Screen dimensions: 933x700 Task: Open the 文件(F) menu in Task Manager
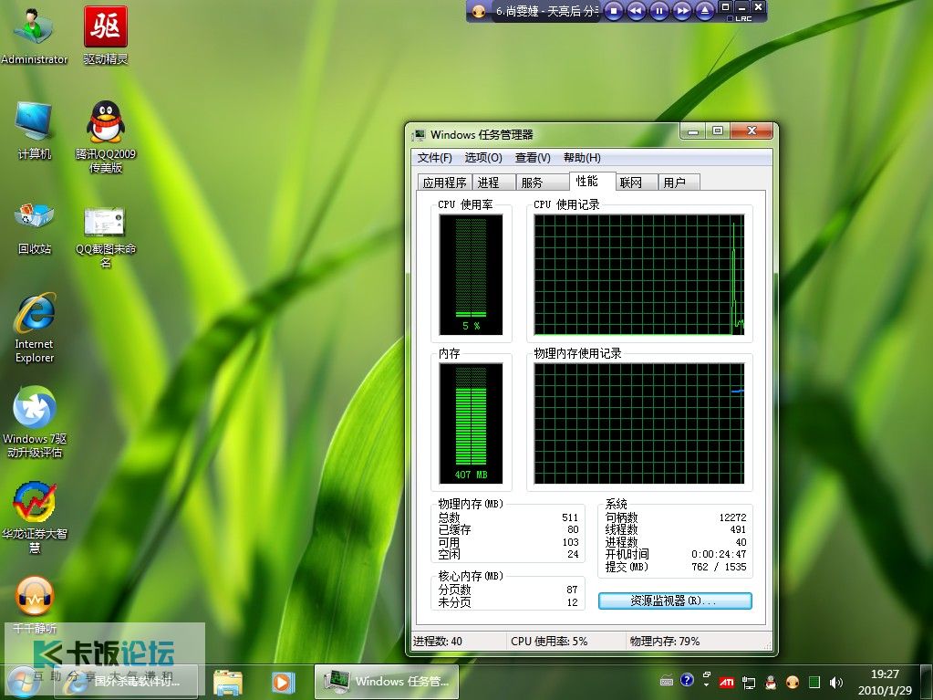[x=434, y=158]
